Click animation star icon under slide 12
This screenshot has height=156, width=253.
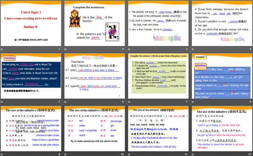193,155
